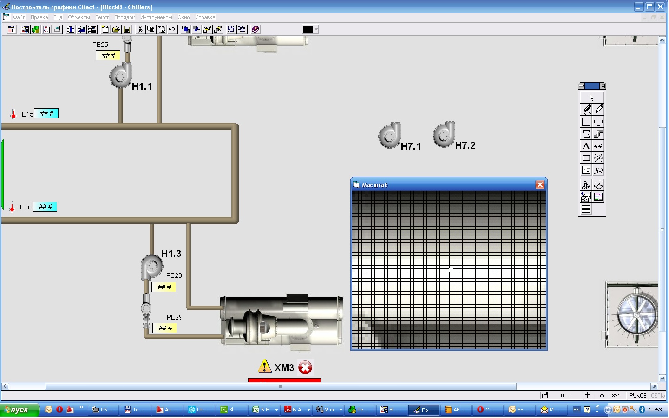Viewport: 669px width, 418px height.
Task: Toggle the СЕТК grid indicator in status bar
Action: click(657, 396)
